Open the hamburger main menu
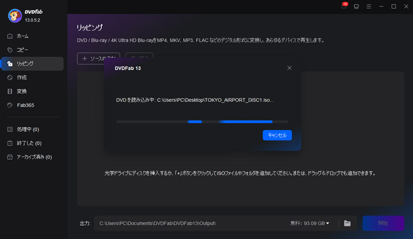413x239 pixels. (369, 7)
